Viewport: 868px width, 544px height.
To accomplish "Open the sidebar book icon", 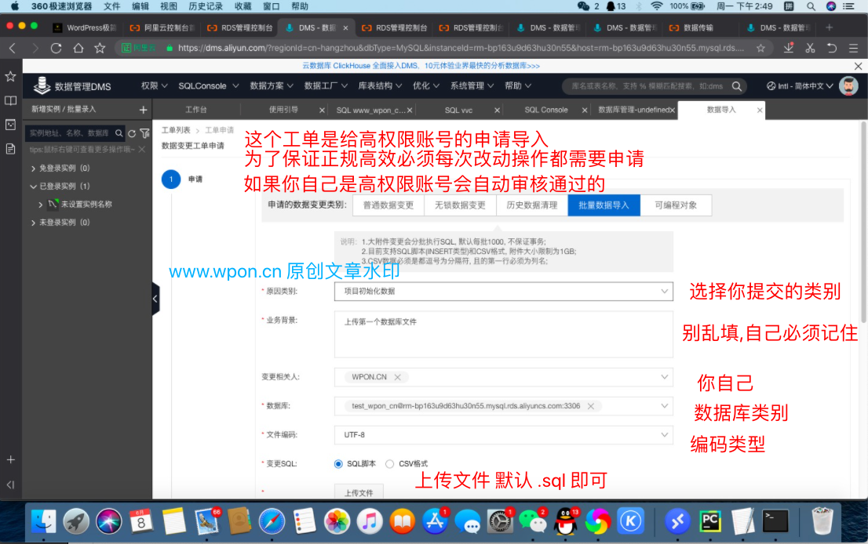I will point(10,100).
